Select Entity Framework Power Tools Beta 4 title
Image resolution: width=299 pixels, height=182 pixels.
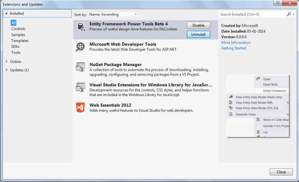point(128,24)
